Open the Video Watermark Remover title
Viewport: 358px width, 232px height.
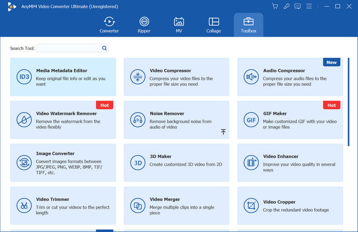click(66, 113)
